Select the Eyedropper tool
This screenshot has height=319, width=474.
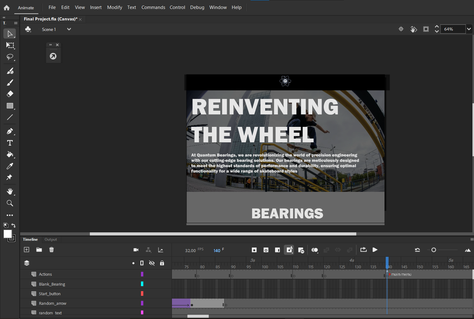[x=10, y=166]
